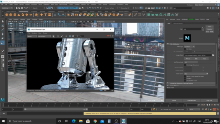This screenshot has height=124, width=220.
Task: Click the Image Name path field
Action: tap(198, 55)
